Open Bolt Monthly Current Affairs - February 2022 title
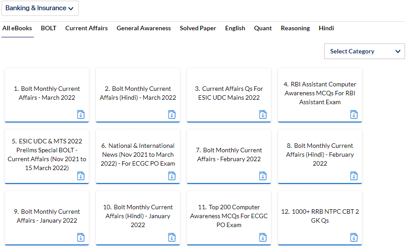This screenshot has height=248, width=407. pos(229,154)
